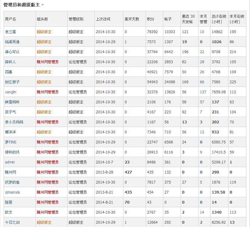The image size is (250, 227).
Task: Click 老三届's monthly management count 10
Action: tap(202, 32)
